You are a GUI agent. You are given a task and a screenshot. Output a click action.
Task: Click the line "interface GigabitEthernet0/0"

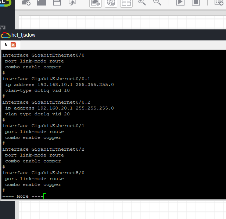click(x=43, y=55)
